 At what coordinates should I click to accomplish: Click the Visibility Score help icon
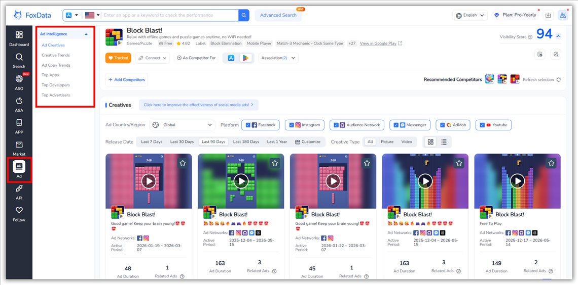pyautogui.click(x=530, y=37)
